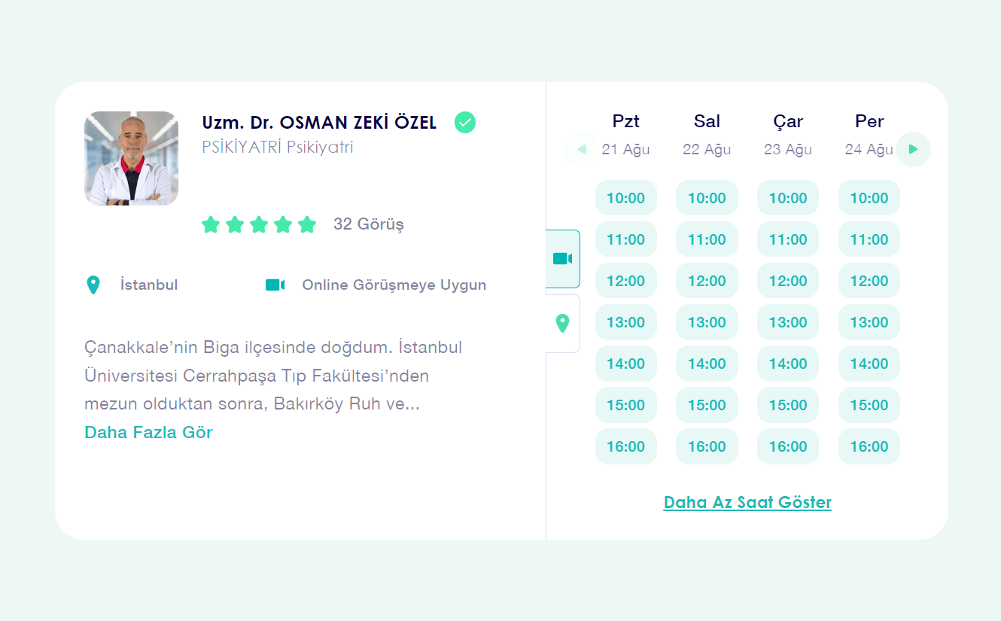This screenshot has width=1001, height=621.
Task: Expand biography with Daha Fazla Gör
Action: point(148,432)
